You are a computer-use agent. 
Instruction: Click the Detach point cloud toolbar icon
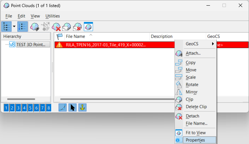(x=56, y=27)
